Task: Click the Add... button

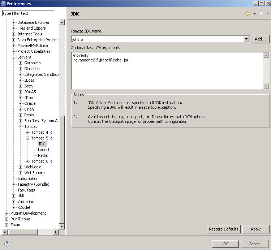Action: point(260,39)
